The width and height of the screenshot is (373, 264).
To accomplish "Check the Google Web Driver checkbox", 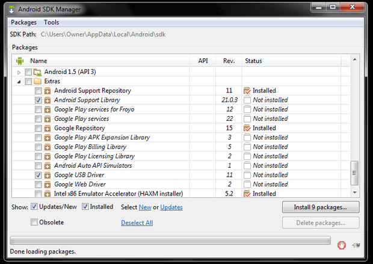I will [x=38, y=185].
